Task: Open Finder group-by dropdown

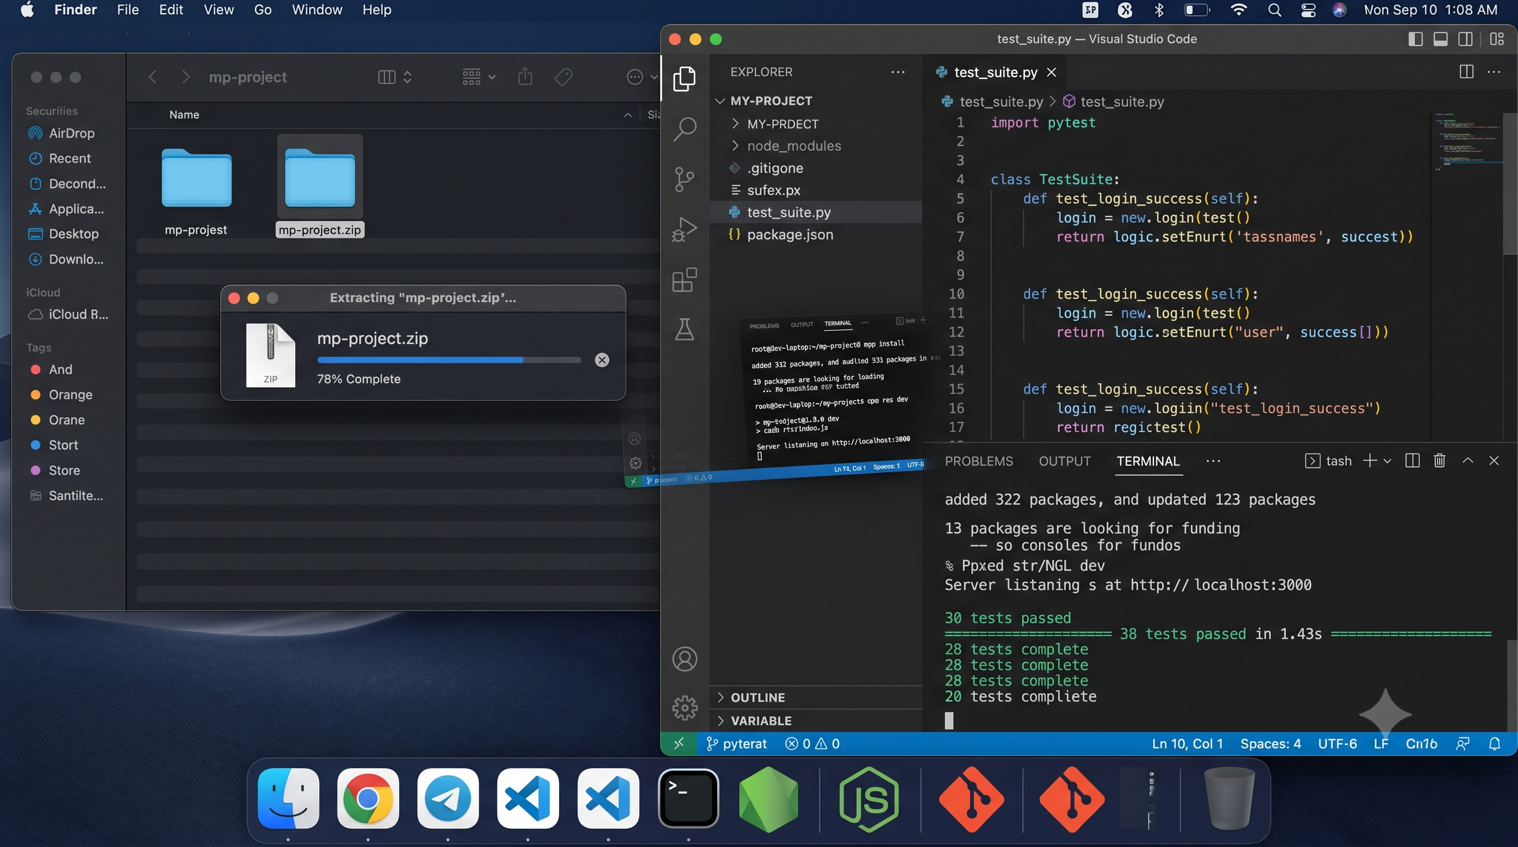Action: [478, 77]
